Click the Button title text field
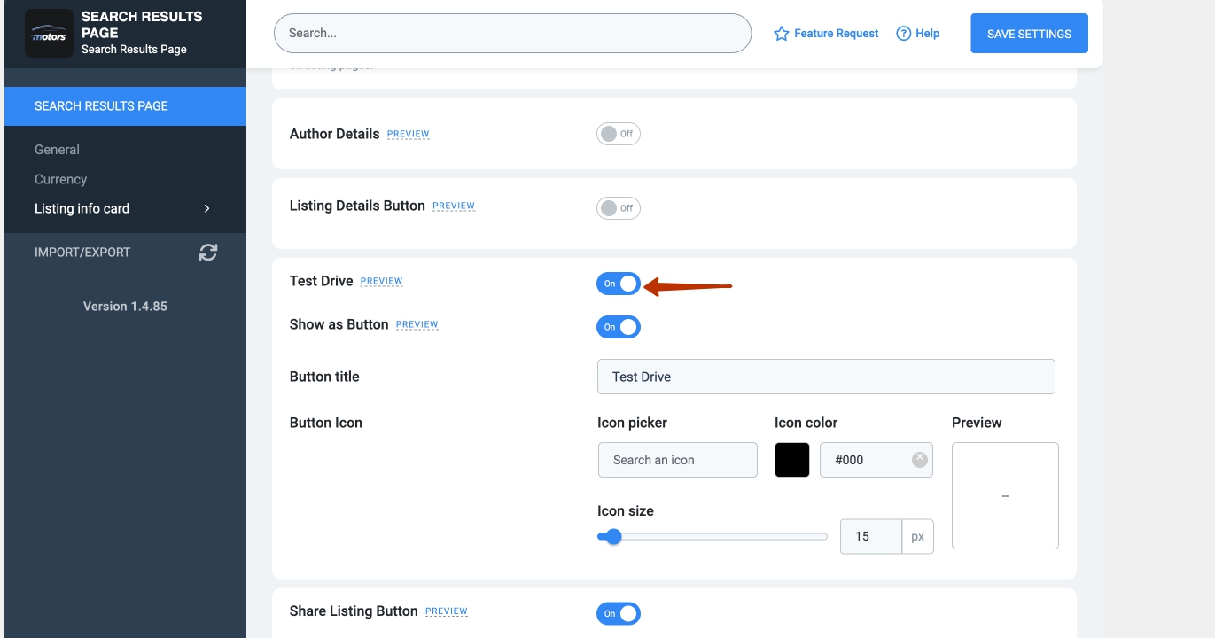This screenshot has height=638, width=1215. point(825,377)
